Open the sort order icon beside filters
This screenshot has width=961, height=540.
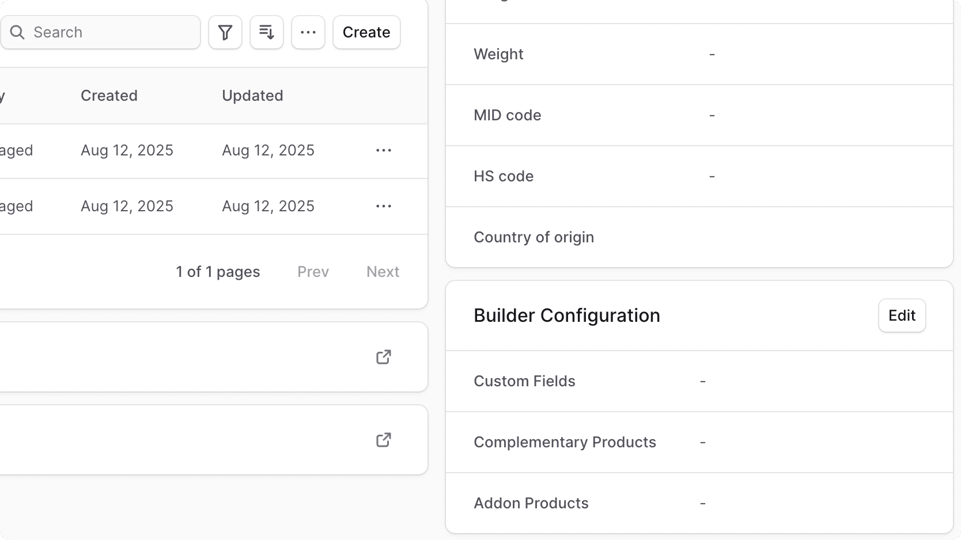tap(266, 32)
